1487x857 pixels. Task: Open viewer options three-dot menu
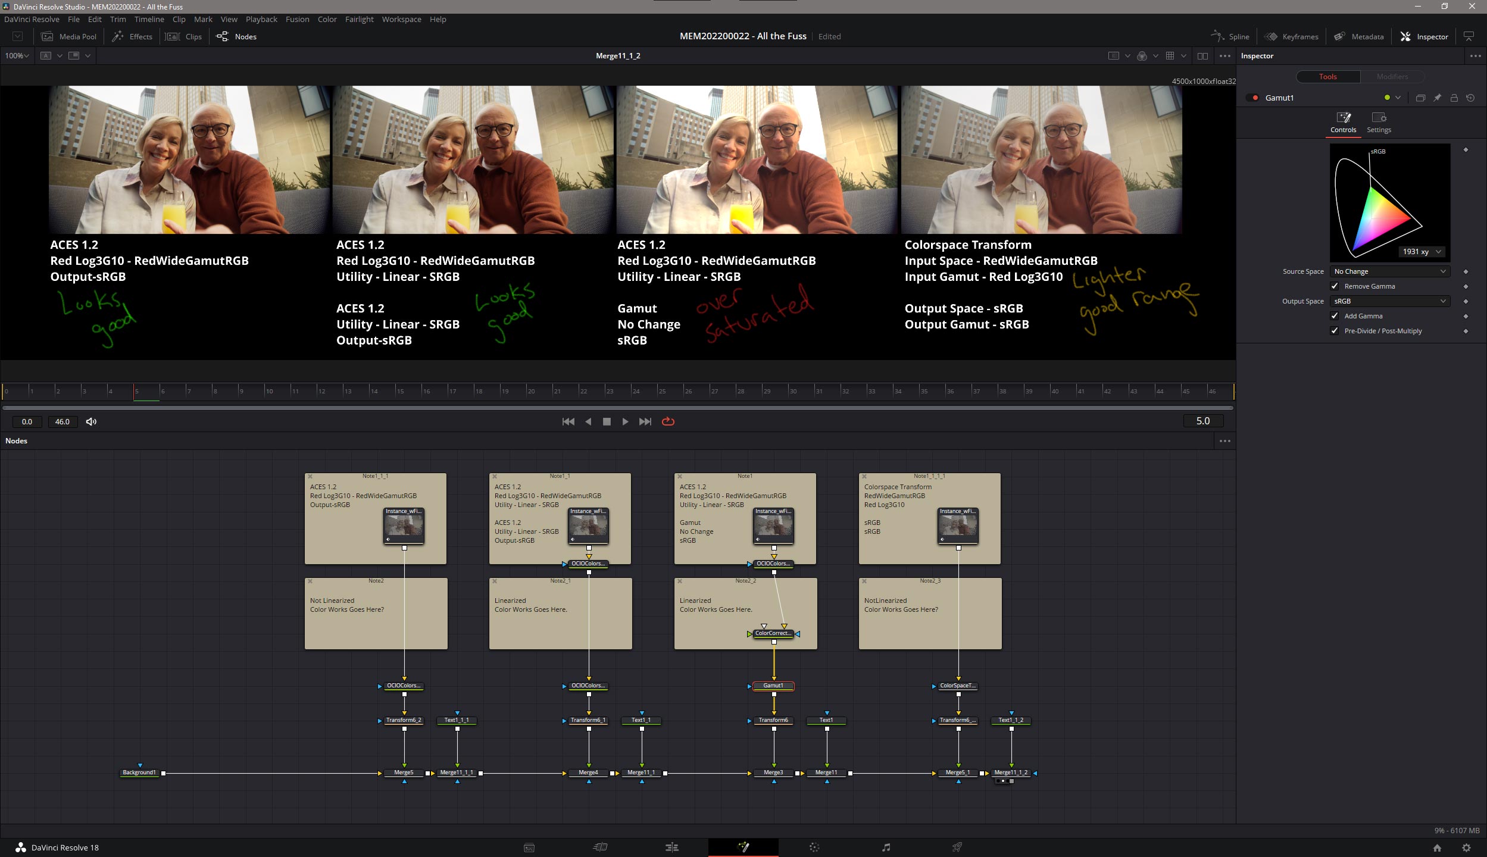[x=1224, y=55]
